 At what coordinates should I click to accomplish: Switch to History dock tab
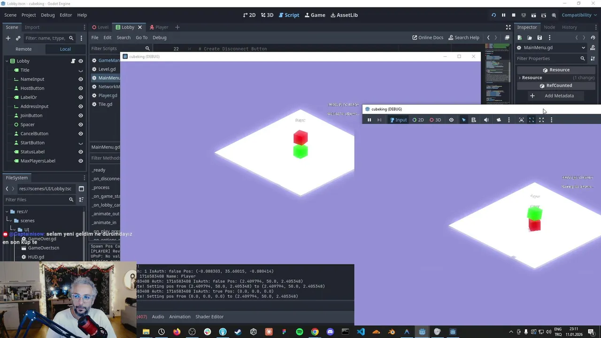[570, 27]
